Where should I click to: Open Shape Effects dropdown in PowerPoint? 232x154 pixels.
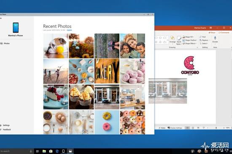click(190, 43)
